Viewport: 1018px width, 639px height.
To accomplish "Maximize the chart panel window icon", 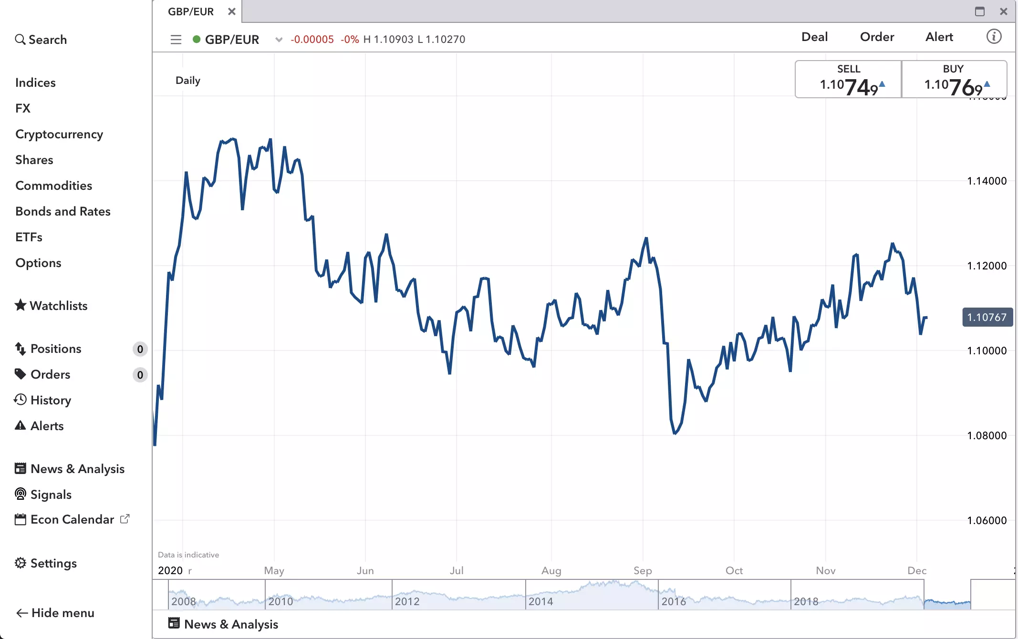I will pos(980,11).
